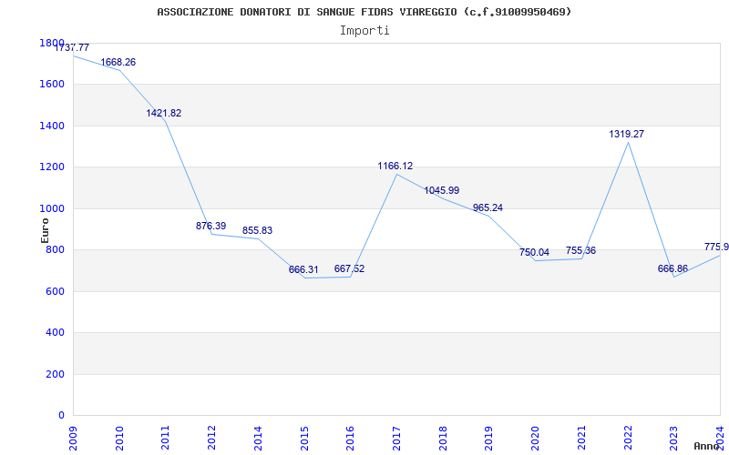
Task: Click the Anno axis title
Action: (707, 447)
